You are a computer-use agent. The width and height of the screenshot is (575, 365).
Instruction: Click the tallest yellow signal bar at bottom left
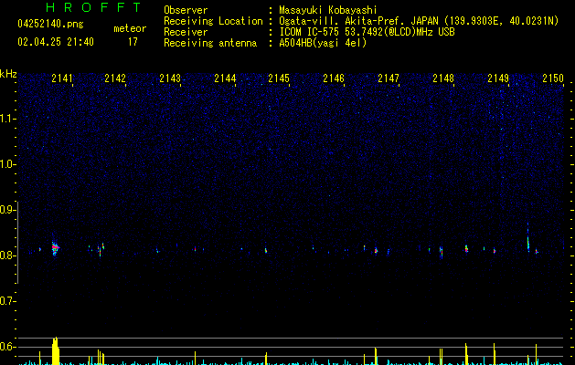click(x=56, y=350)
